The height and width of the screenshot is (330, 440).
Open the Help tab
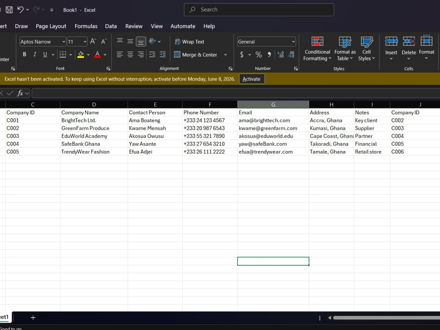coord(209,26)
